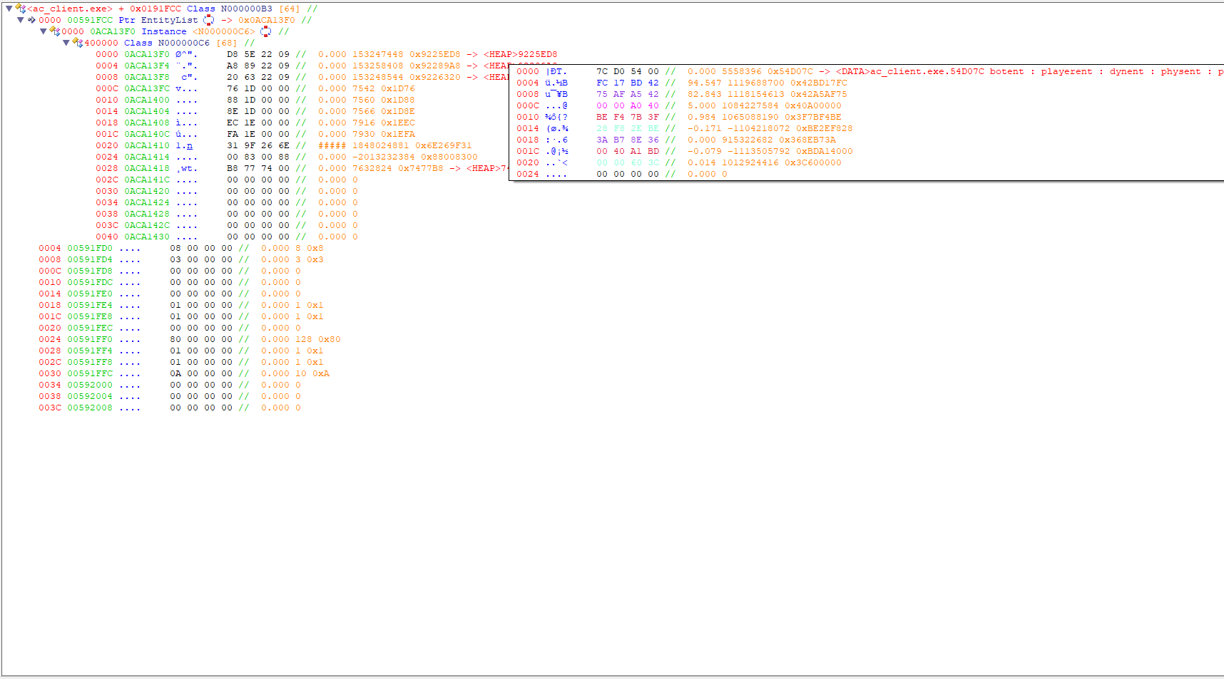This screenshot has width=1224, height=679.
Task: Collapse the EntityList pointer node
Action: 20,20
